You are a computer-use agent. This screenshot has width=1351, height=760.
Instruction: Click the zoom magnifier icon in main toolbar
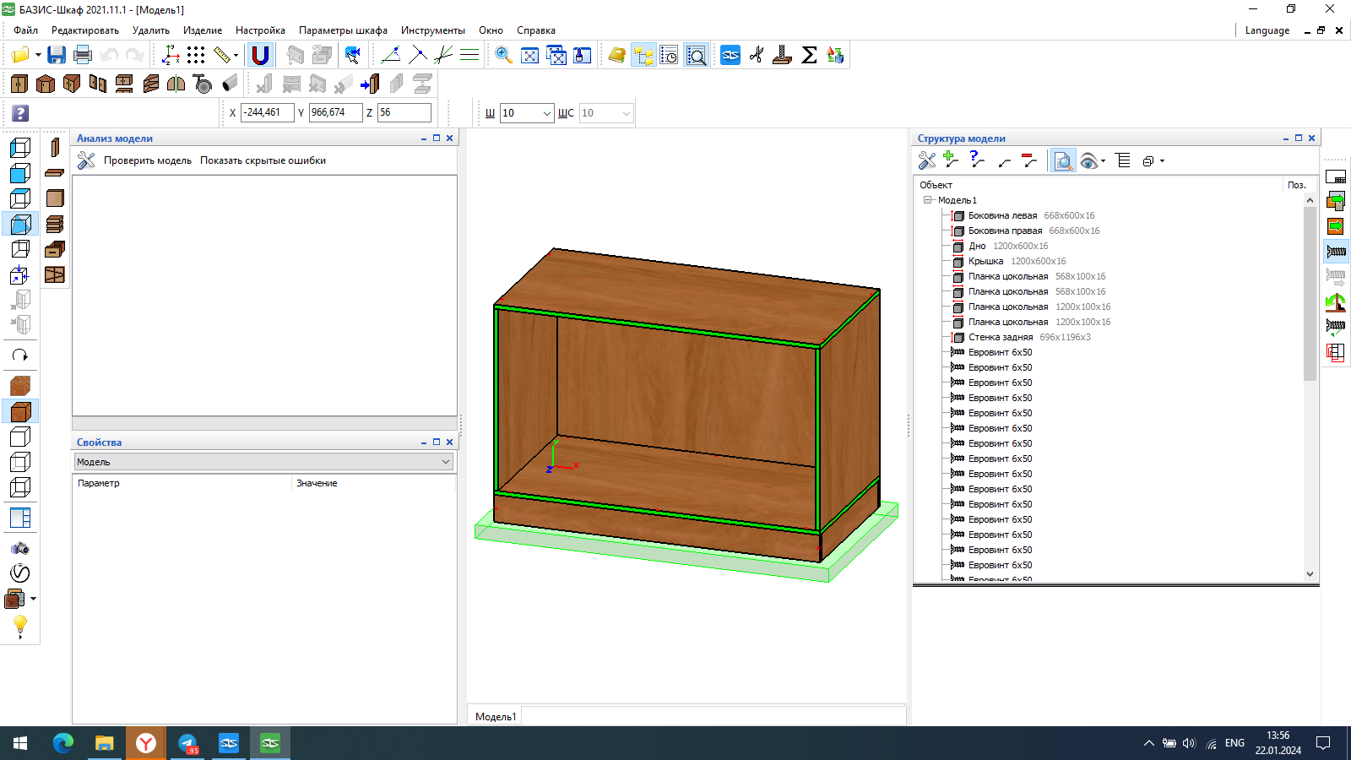tap(503, 56)
